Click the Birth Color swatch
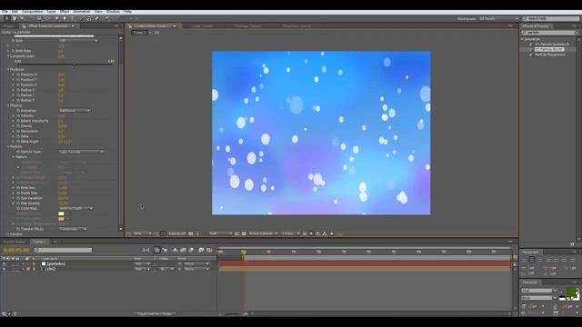582x327 pixels. tap(61, 213)
